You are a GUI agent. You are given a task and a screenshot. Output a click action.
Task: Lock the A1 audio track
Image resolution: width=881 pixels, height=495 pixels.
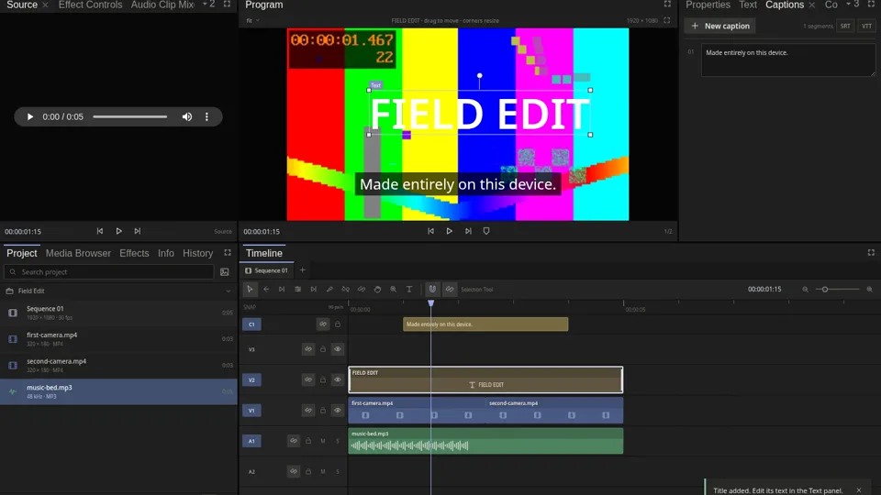tap(308, 441)
